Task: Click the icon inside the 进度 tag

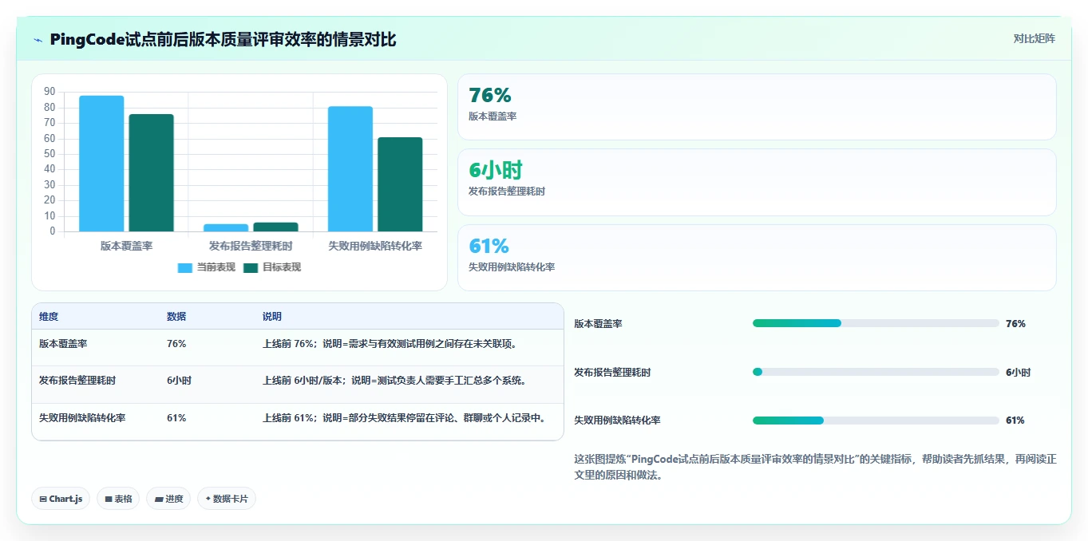Action: (x=159, y=500)
